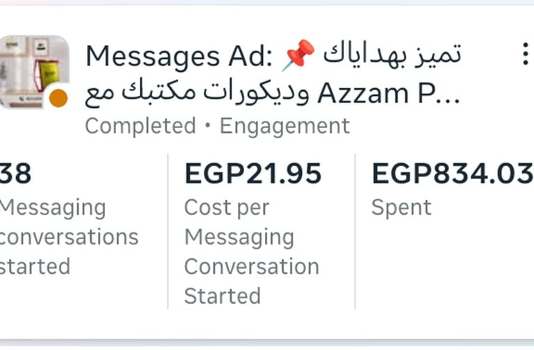This screenshot has width=534, height=350.
Task: Click the "Messaging conversations started" label
Action: click(66, 237)
